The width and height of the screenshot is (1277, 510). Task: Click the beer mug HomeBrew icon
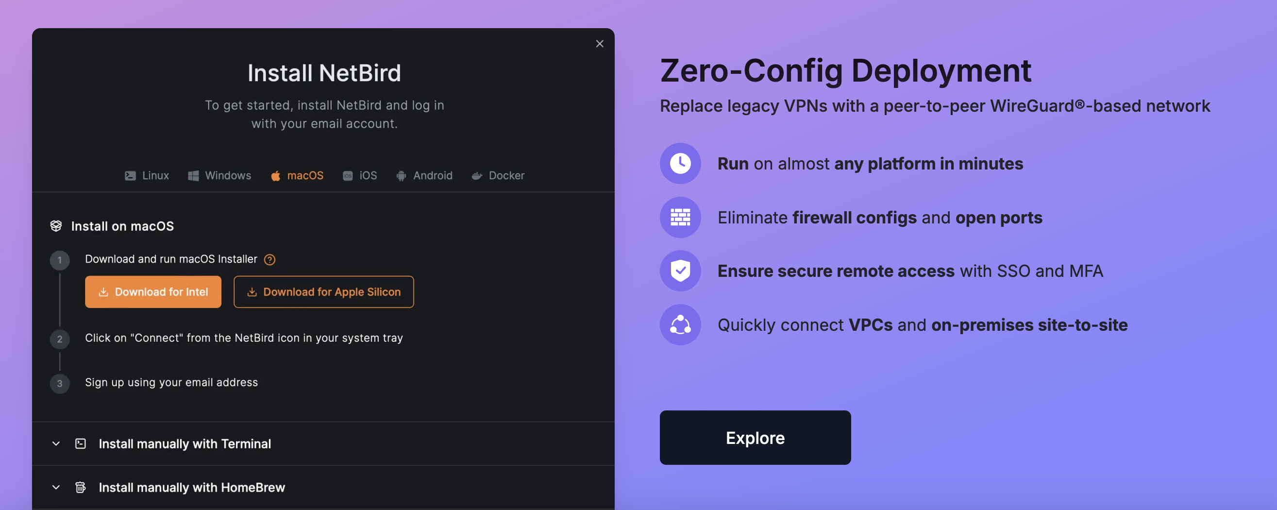pos(80,487)
